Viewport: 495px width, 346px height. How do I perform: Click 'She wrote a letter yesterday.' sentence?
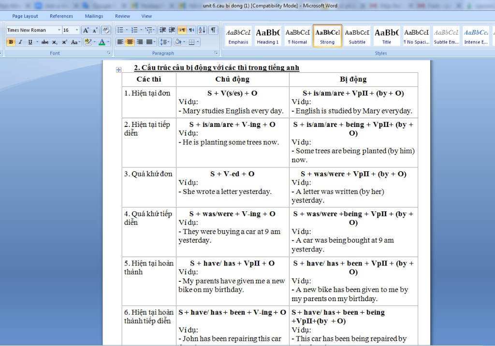[227, 192]
